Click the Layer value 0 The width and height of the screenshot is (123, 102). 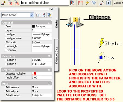(x=42, y=30)
